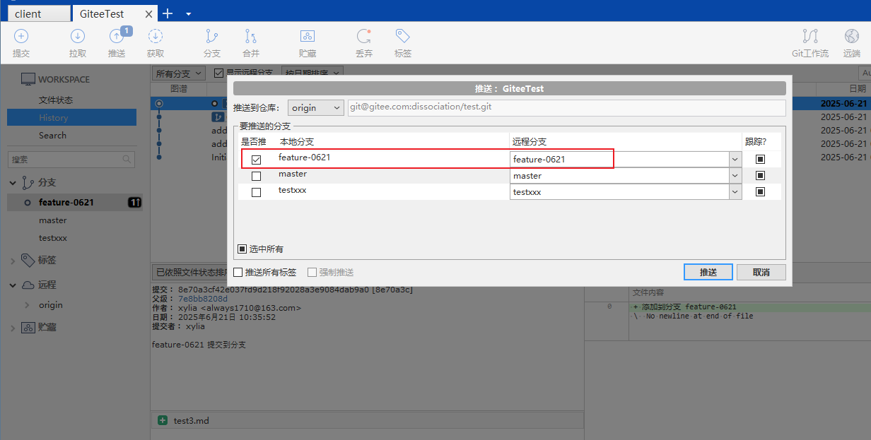The image size is (871, 440).
Task: Expand the origin remote tree node
Action: click(27, 305)
